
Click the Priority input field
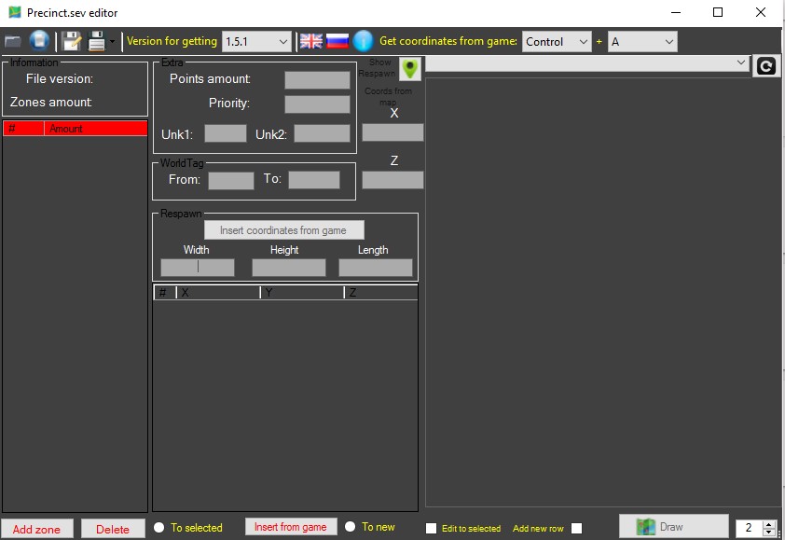click(x=317, y=104)
